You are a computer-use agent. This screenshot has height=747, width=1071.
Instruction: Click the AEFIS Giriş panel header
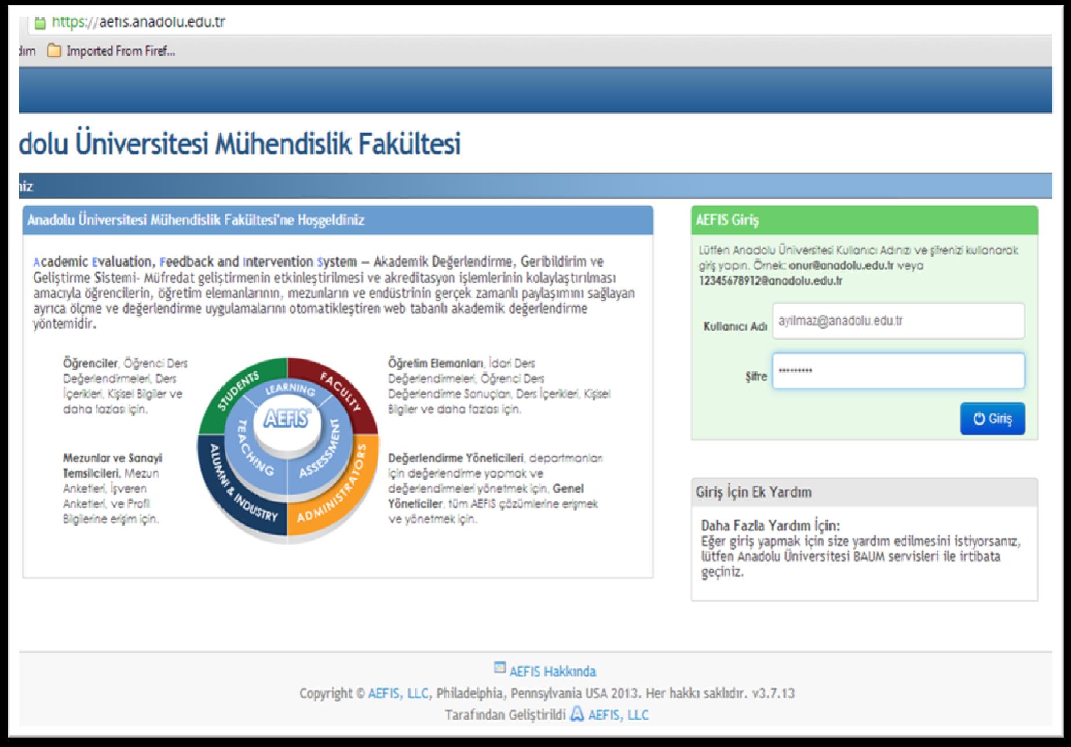click(864, 220)
